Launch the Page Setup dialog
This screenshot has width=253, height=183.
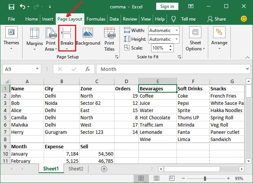[x=117, y=57]
